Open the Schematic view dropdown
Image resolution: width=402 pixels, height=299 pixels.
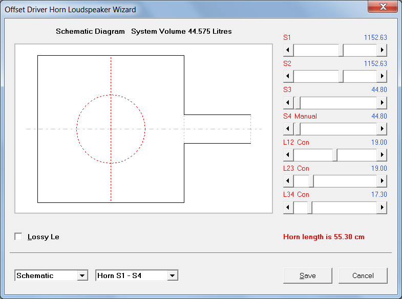tap(82, 275)
